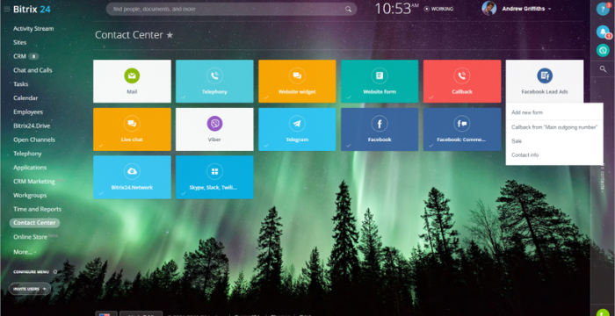
Task: Open Time and Reports in sidebar
Action: (37, 210)
